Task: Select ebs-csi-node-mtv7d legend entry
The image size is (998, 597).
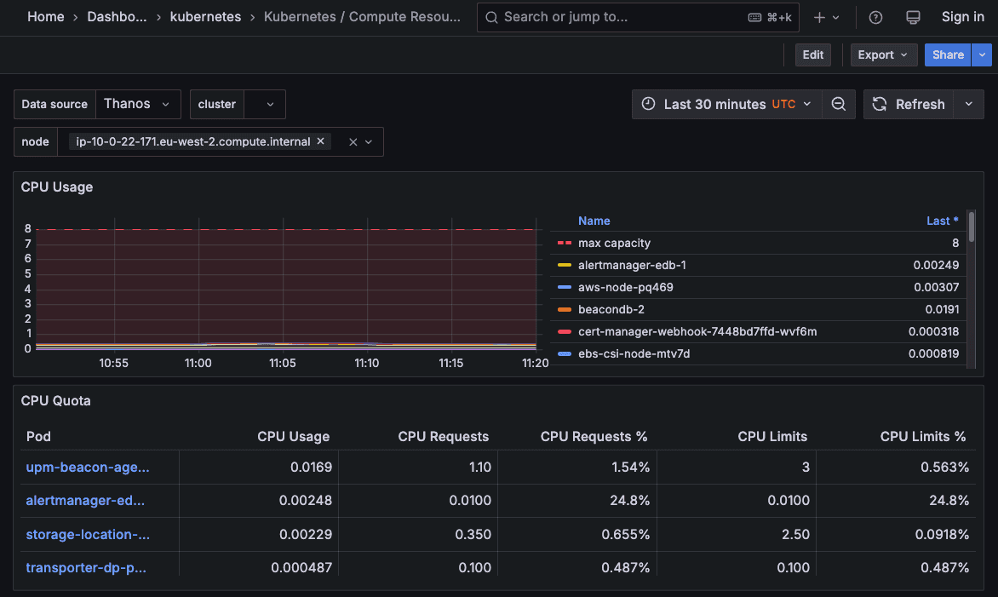Action: point(634,354)
